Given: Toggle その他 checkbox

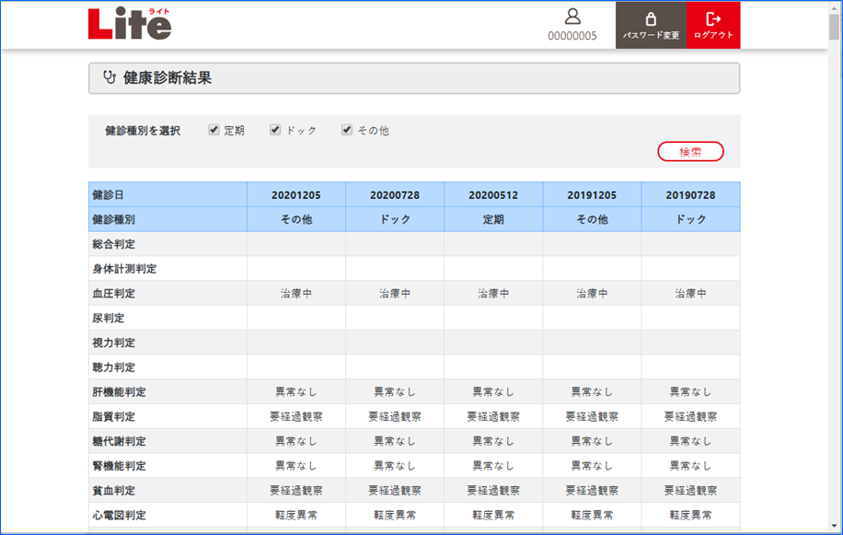Looking at the screenshot, I should click(347, 130).
